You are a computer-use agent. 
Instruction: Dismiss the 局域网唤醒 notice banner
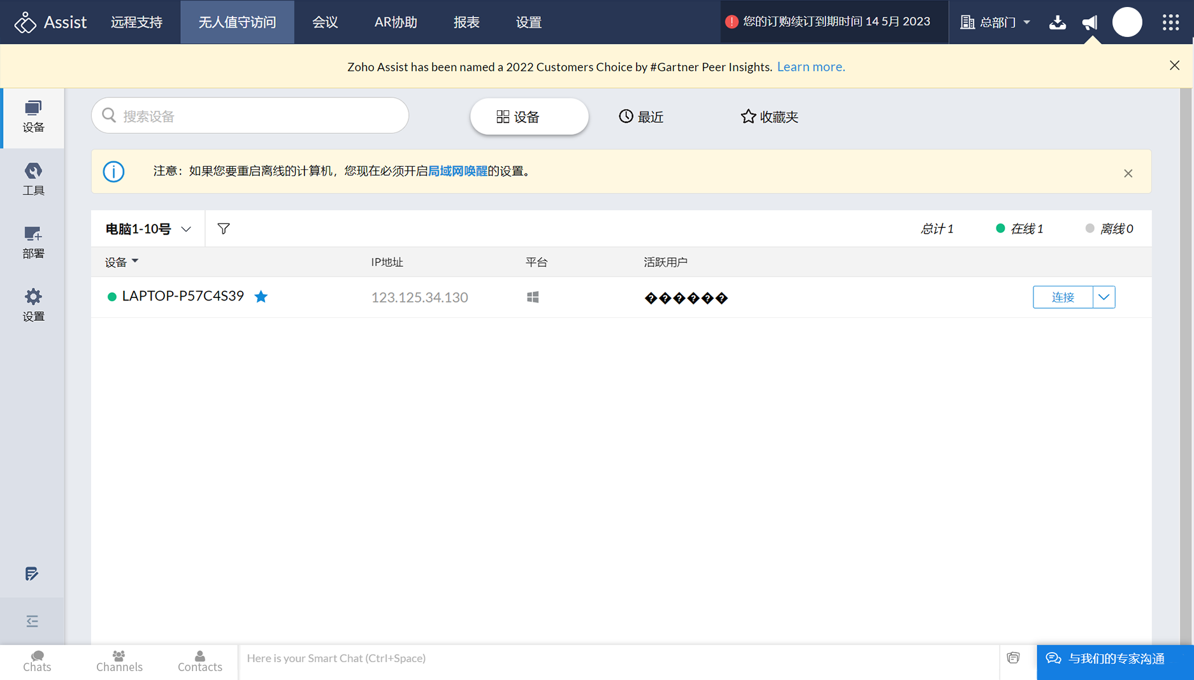[x=1128, y=173]
